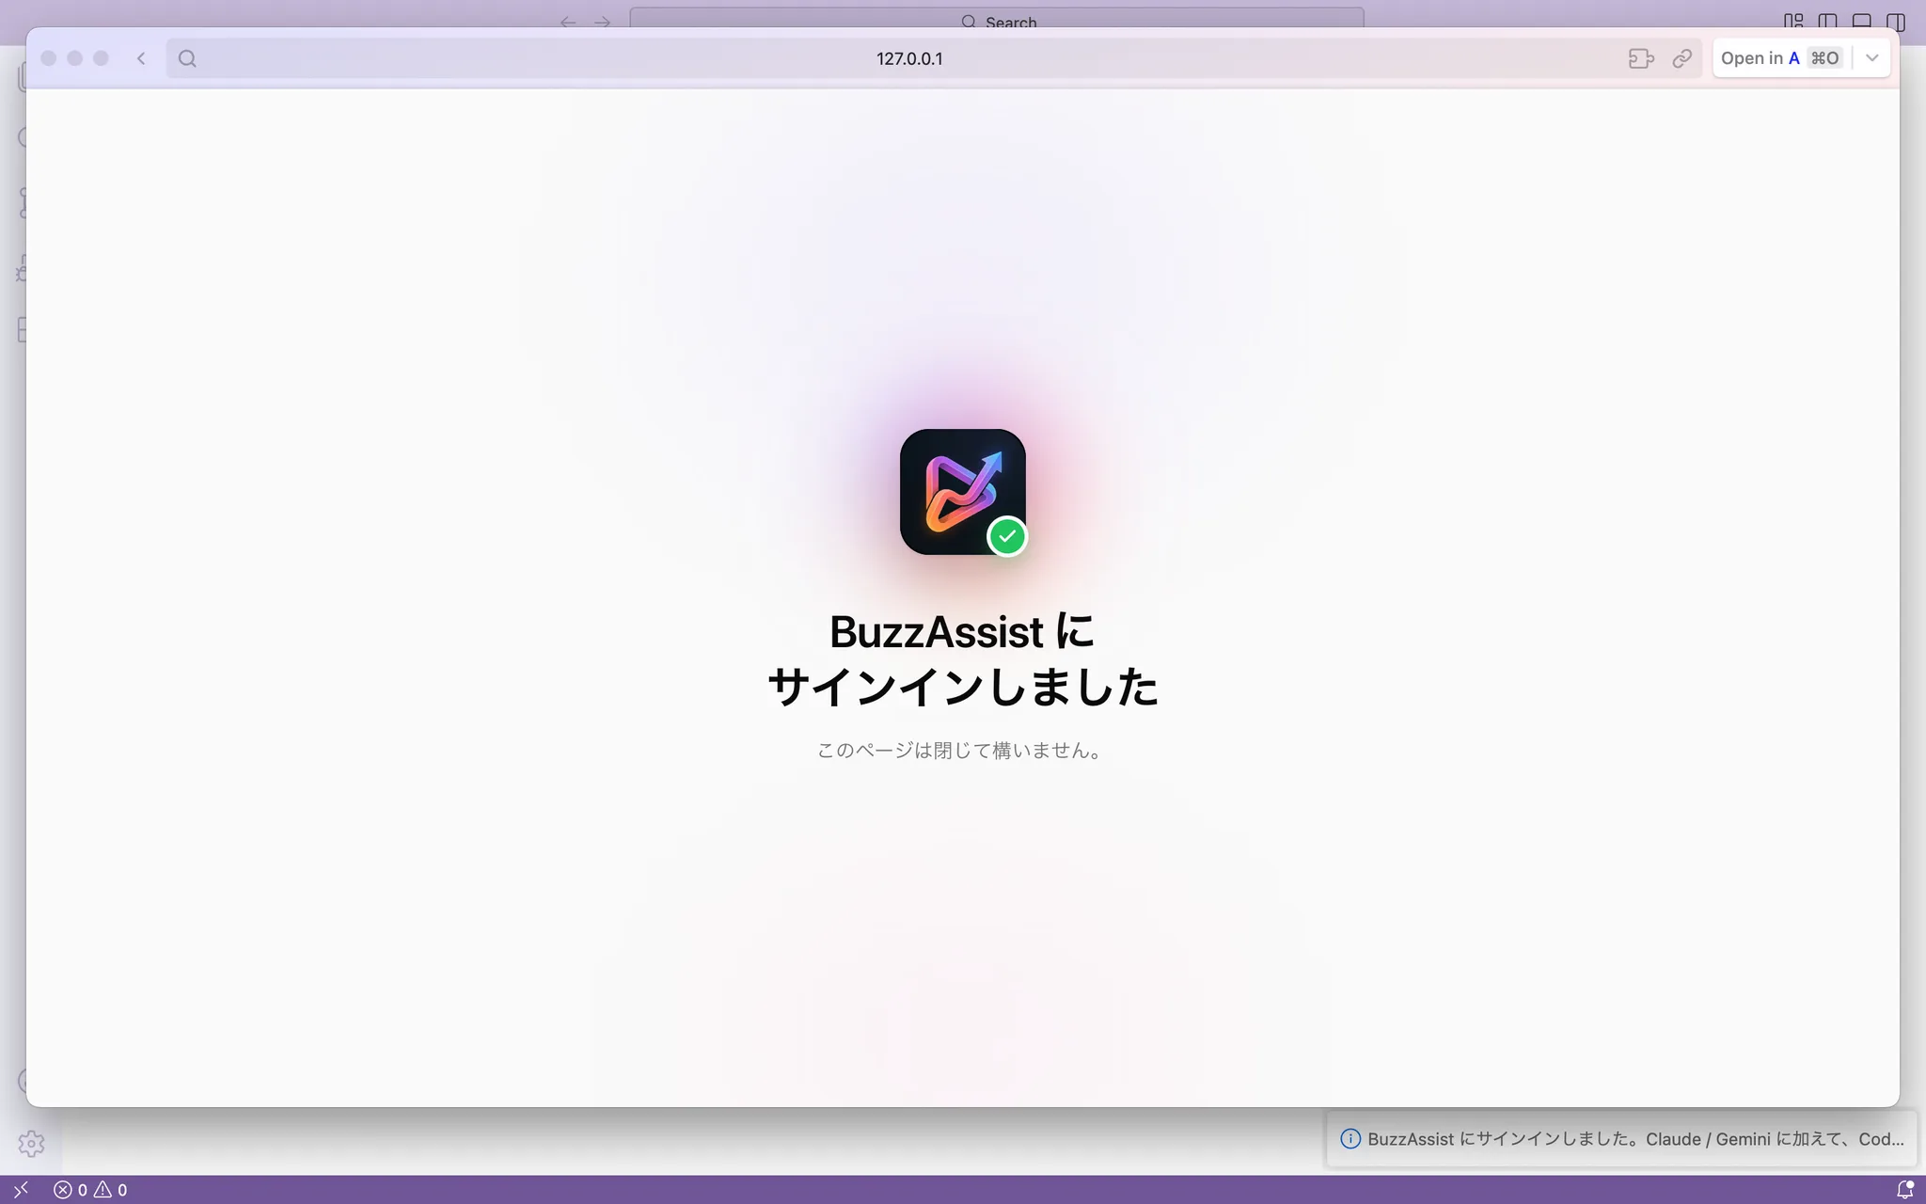
Task: Click the 127.0.0.1 address field
Action: [909, 58]
